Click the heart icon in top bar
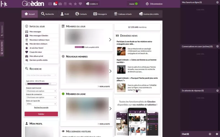220x137 pixels. pyautogui.click(x=80, y=4)
